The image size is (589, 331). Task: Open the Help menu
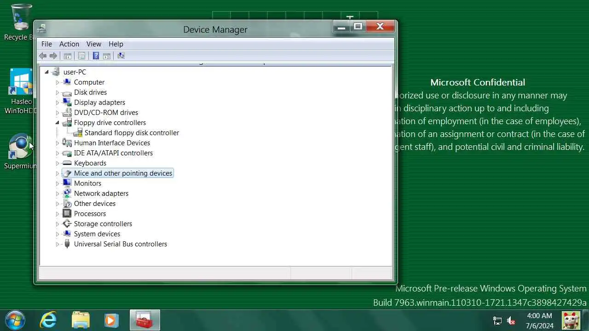coord(116,44)
